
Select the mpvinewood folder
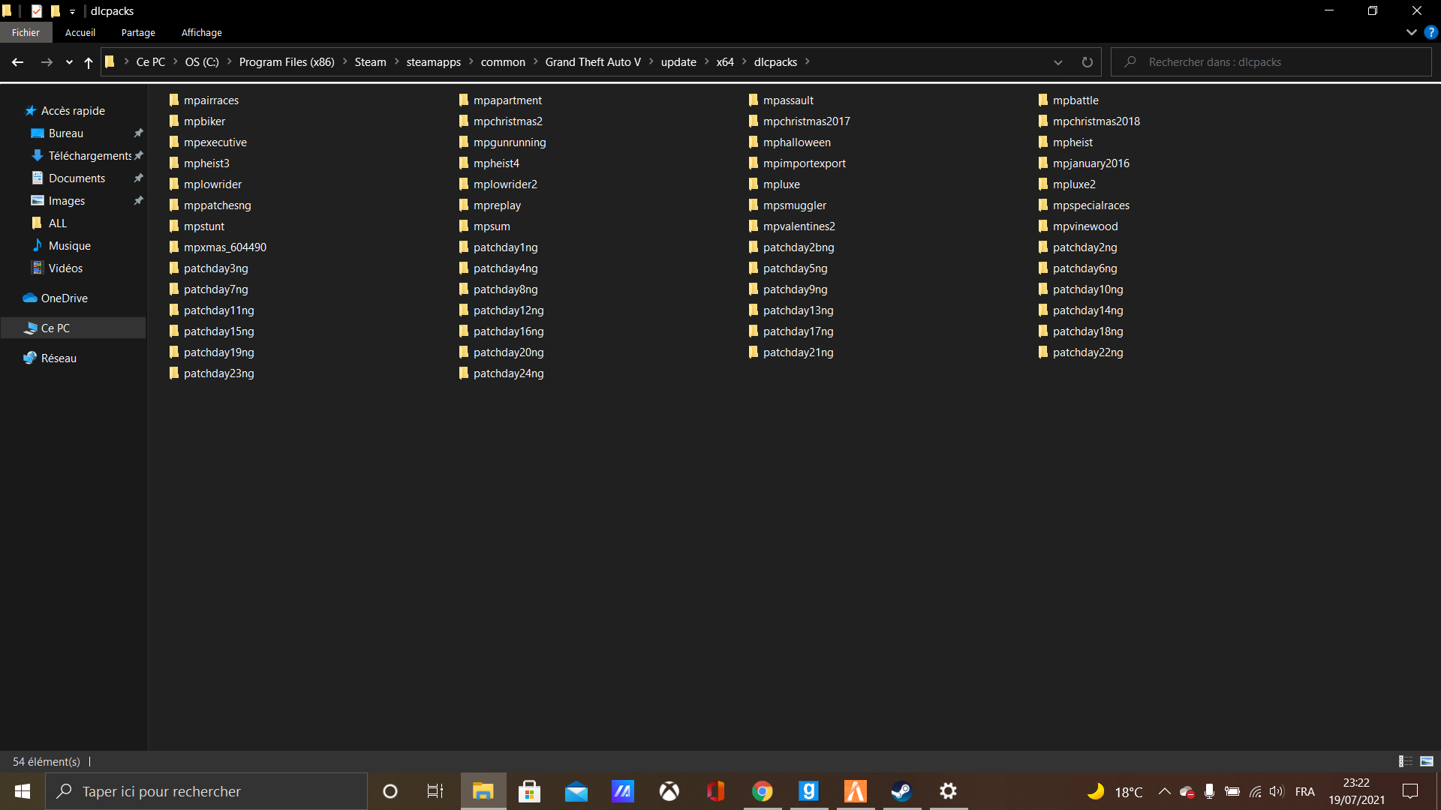[1085, 226]
